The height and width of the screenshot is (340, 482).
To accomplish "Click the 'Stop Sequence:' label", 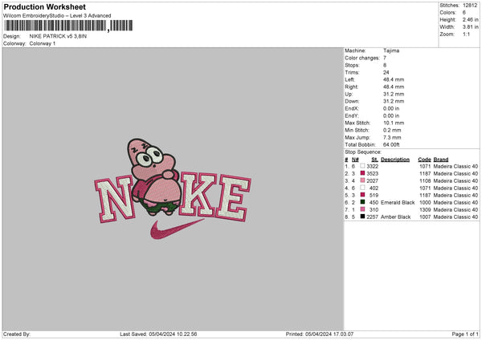I will click(363, 152).
